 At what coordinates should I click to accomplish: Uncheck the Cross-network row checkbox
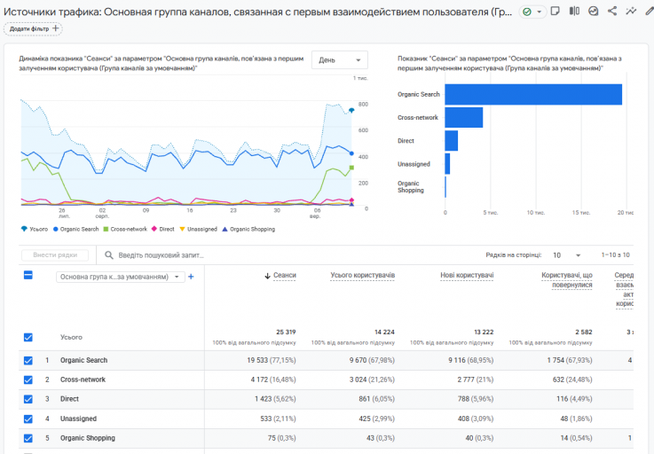point(28,380)
